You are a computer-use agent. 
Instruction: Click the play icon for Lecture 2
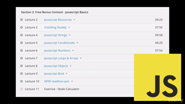coord(21,20)
